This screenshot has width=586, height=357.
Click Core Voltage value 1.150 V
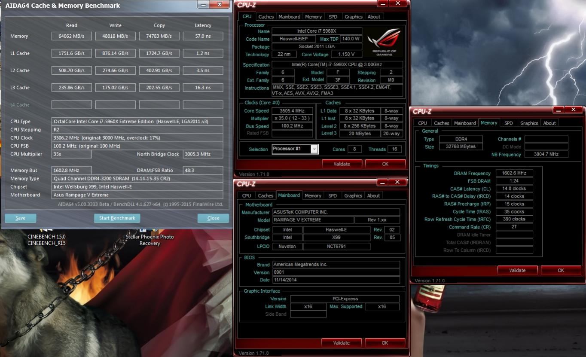pyautogui.click(x=347, y=55)
